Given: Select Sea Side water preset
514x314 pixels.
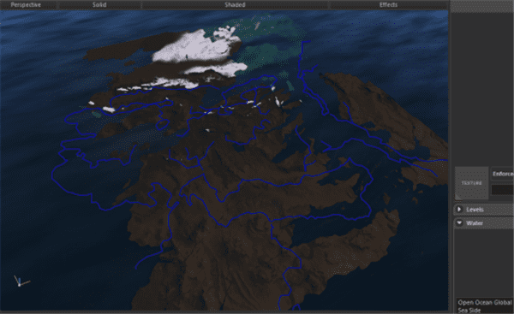Looking at the screenshot, I should (x=469, y=310).
